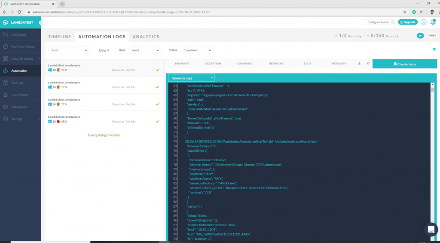Collapse the LambdaTest sidebar with the arrow
The image size is (440, 243).
click(41, 22)
